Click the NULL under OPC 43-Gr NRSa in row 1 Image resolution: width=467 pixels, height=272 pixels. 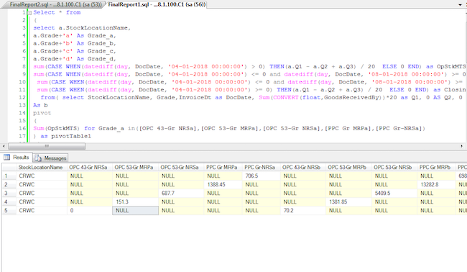pyautogui.click(x=90, y=176)
